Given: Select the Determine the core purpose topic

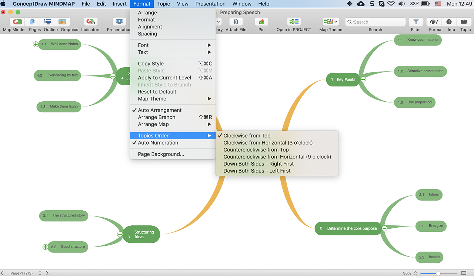Looking at the screenshot, I should pos(351,228).
